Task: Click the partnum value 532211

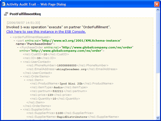Action: (58, 91)
